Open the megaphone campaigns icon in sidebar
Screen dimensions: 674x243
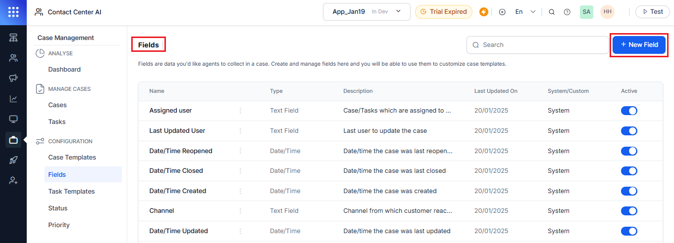[13, 78]
